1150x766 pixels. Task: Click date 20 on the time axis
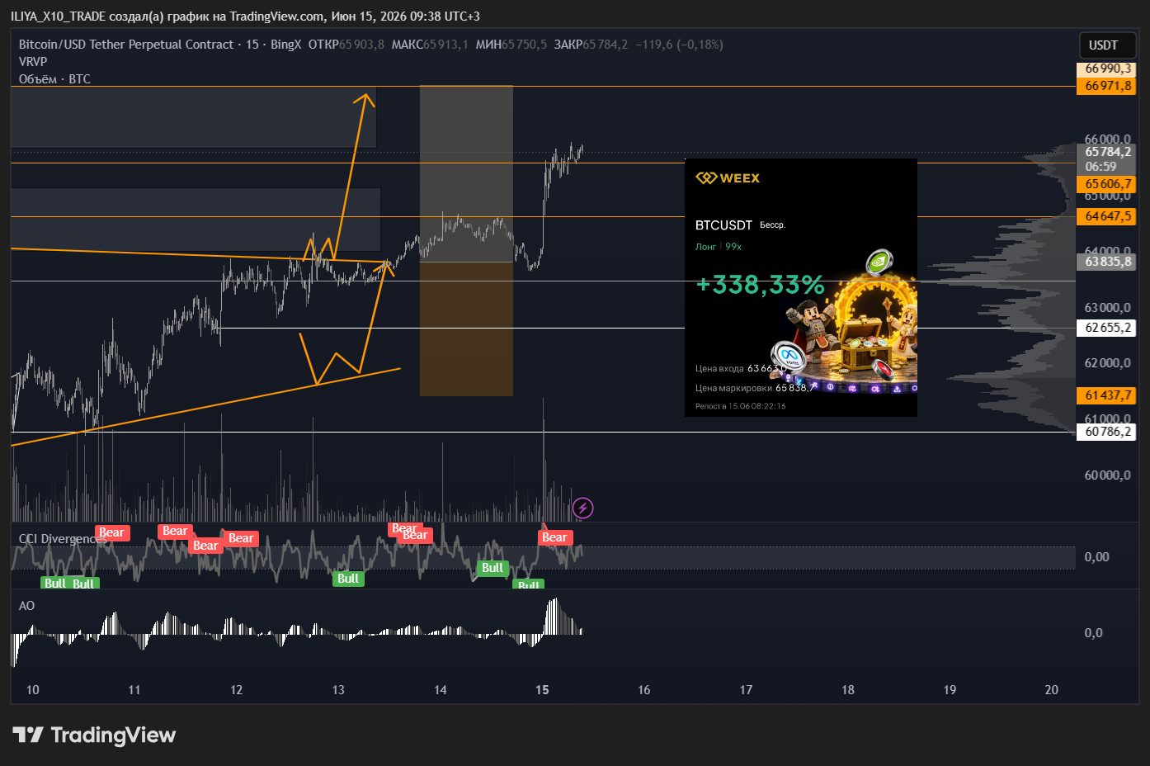[1051, 690]
